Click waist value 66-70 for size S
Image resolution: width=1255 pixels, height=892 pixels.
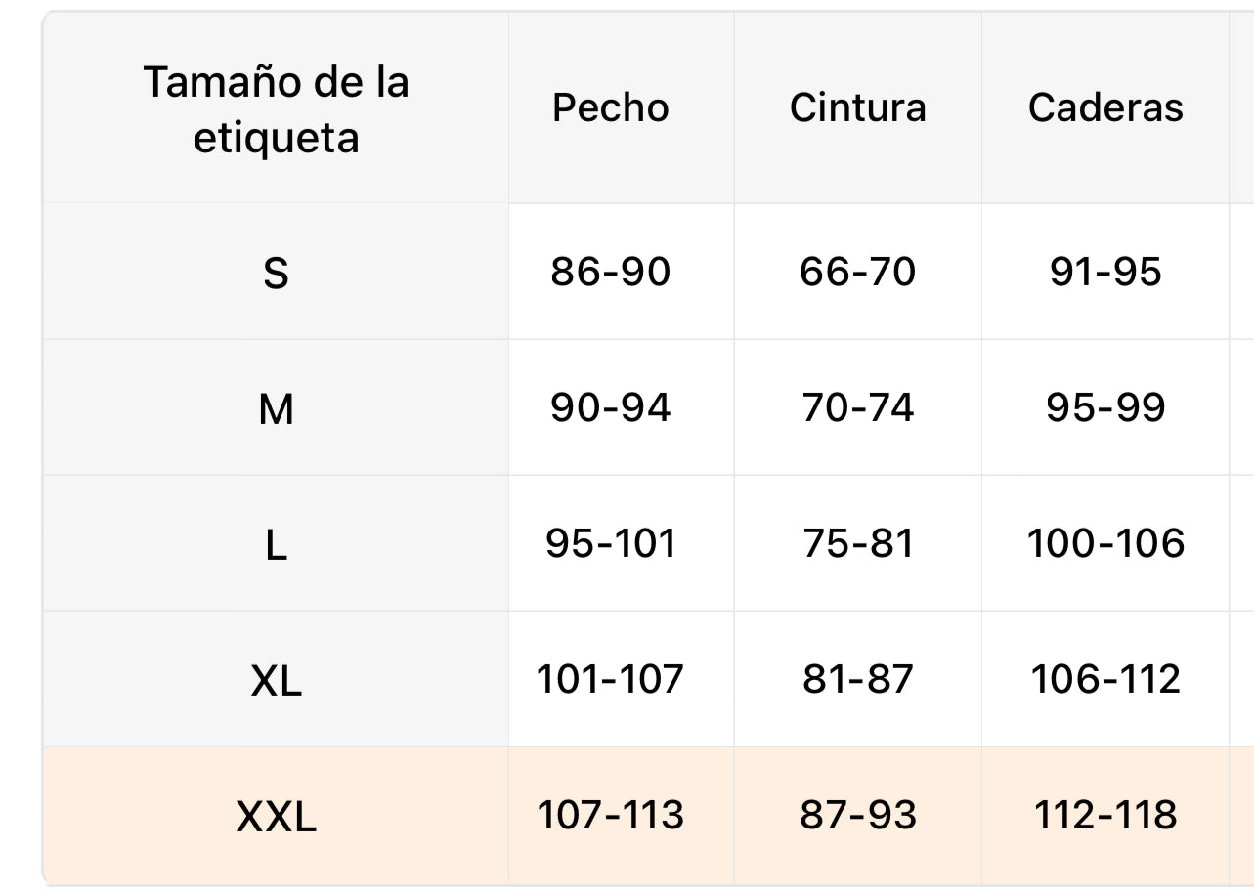857,272
